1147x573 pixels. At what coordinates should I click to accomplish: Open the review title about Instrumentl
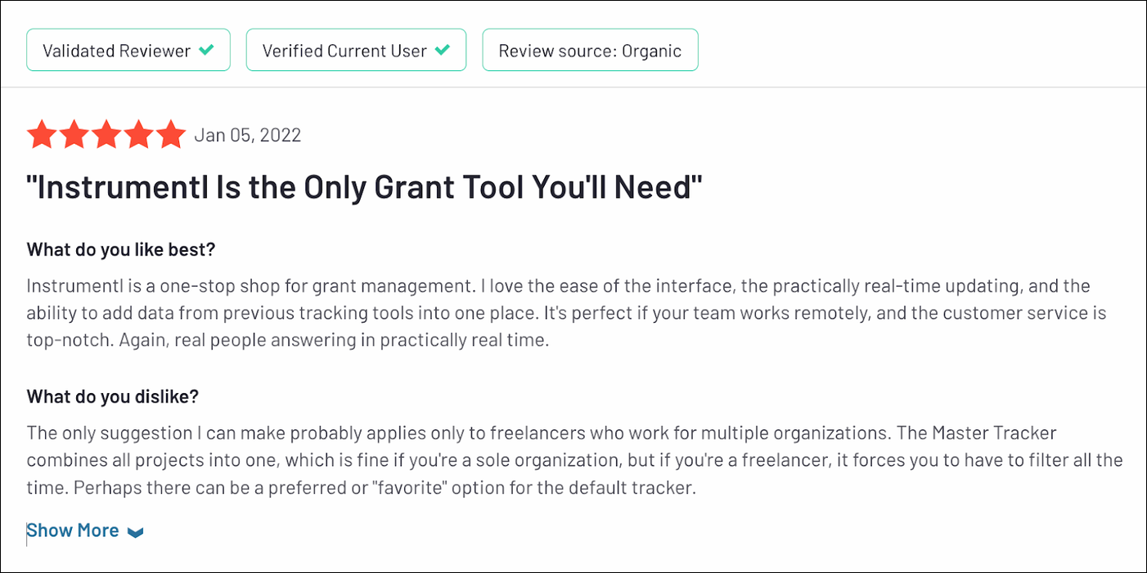(x=365, y=188)
